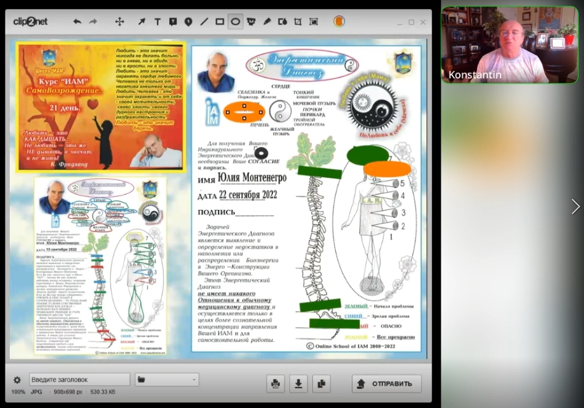Redo the last undone action
The height and width of the screenshot is (408, 584).
pyautogui.click(x=93, y=22)
